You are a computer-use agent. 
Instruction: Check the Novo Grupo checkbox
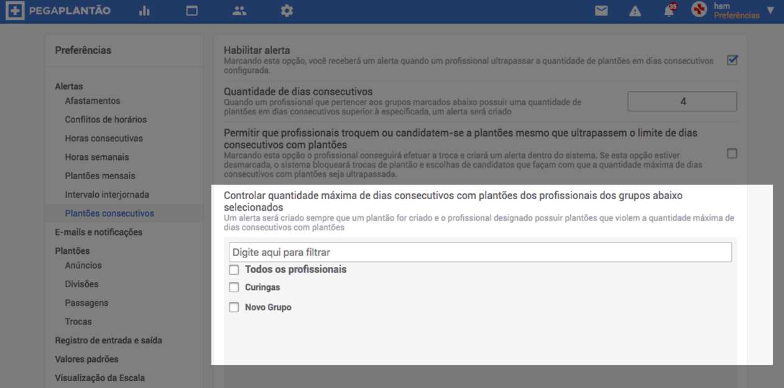(234, 307)
